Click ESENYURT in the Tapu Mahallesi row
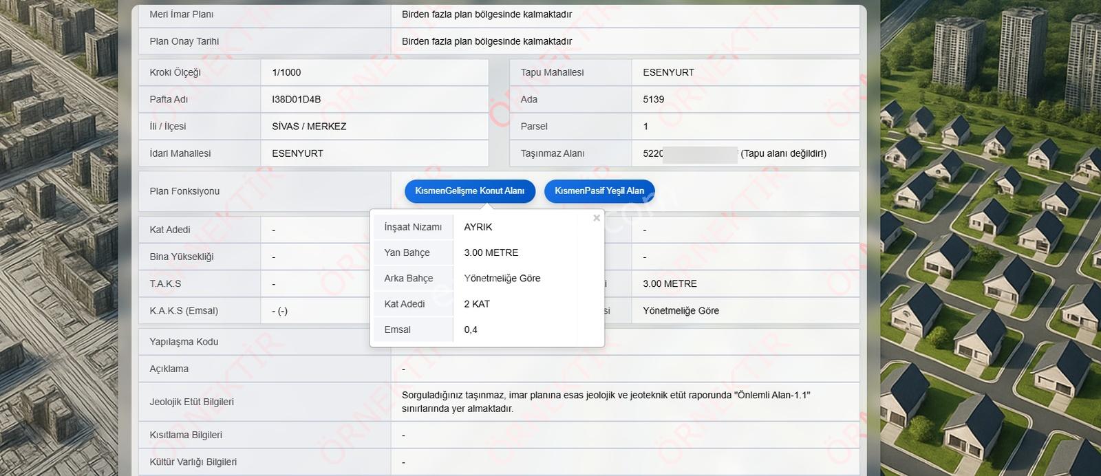 point(669,72)
